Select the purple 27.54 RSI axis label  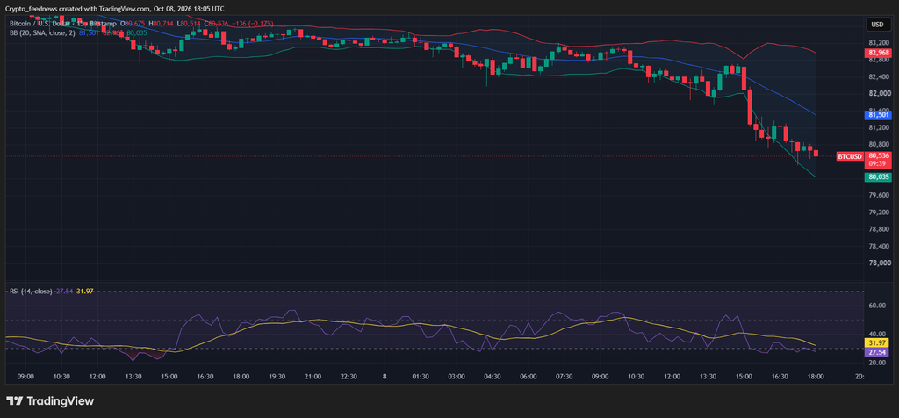click(x=875, y=352)
